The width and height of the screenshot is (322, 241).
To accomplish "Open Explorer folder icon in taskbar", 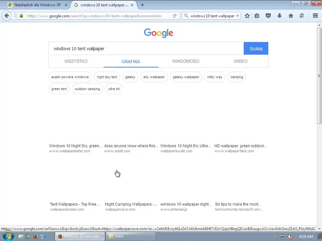I will click(21, 236).
